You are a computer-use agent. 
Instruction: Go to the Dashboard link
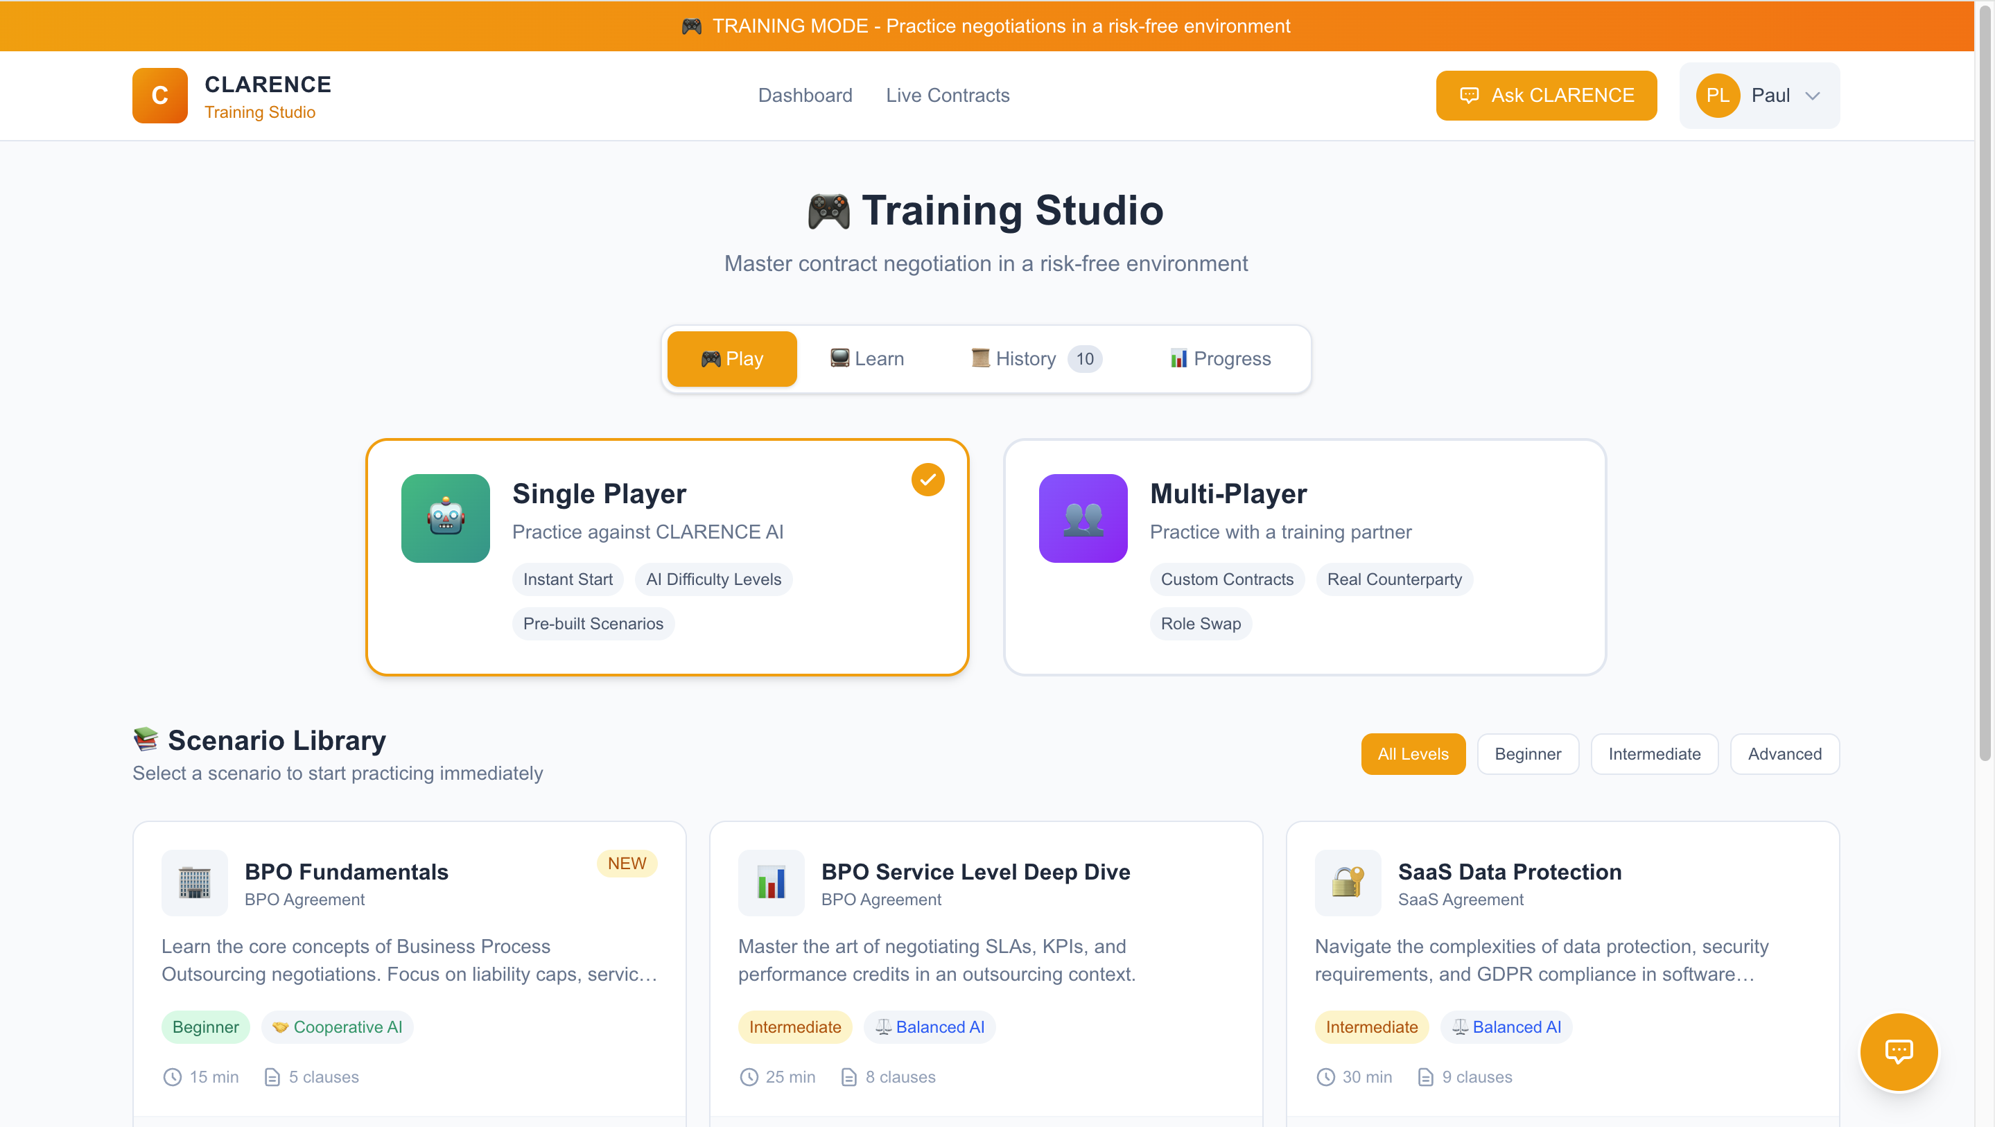click(x=805, y=95)
